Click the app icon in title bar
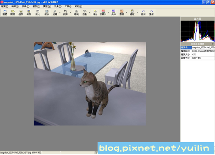This screenshot has height=155, width=215. pos(2,2)
